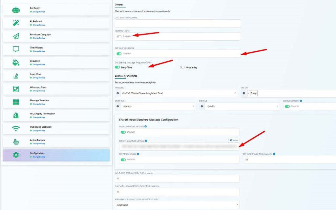Viewport: 336px width, 210px height.
Task: Expand the Start Time dropdown
Action: [x=156, y=106]
